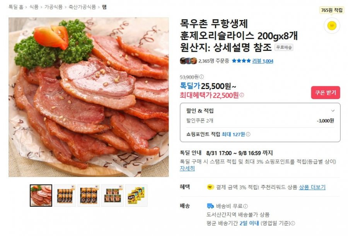Click info icon next to 53,900원 original price
348x236 pixels.
click(x=201, y=77)
